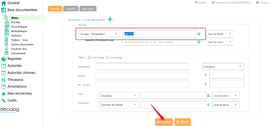271x126 pixels.
Task: Click list icon beside Discipline index field
Action: (x=208, y=96)
